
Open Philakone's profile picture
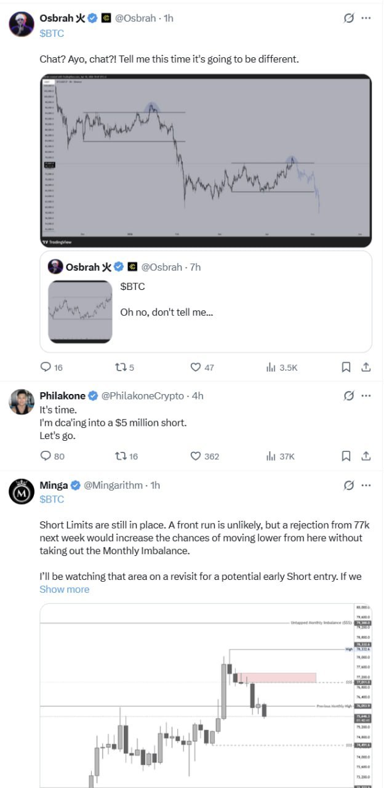20,401
